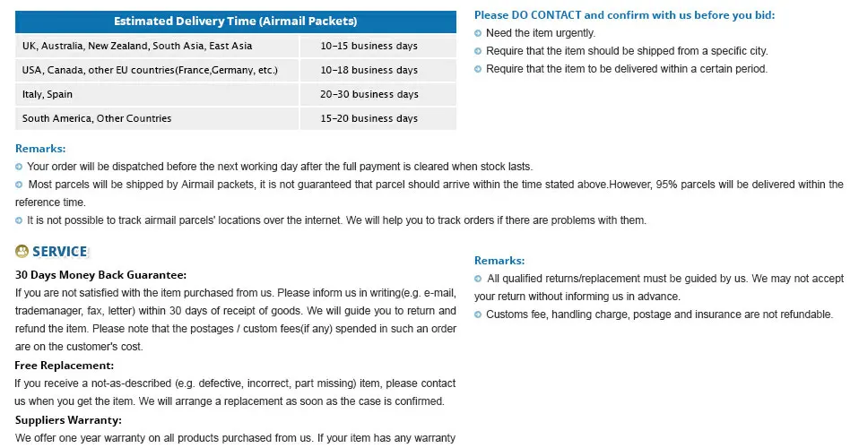Screen dimensions: 859x448
Task: Click bullet icon next to 'specific city' line
Action: [x=478, y=51]
